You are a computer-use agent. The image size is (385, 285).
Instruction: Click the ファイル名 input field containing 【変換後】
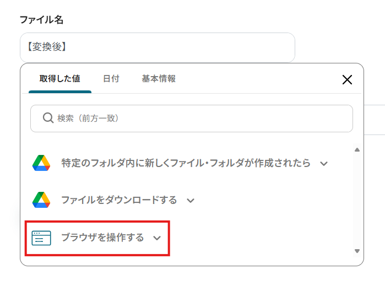[158, 47]
